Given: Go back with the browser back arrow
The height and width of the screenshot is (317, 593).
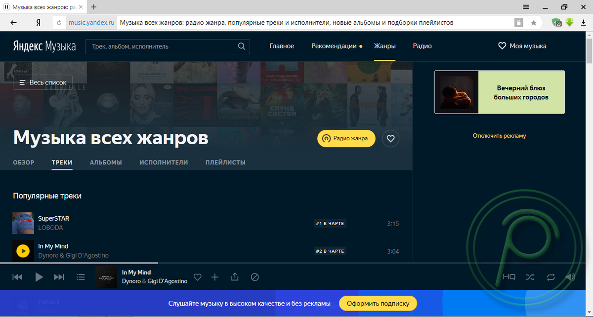Looking at the screenshot, I should (x=13, y=22).
